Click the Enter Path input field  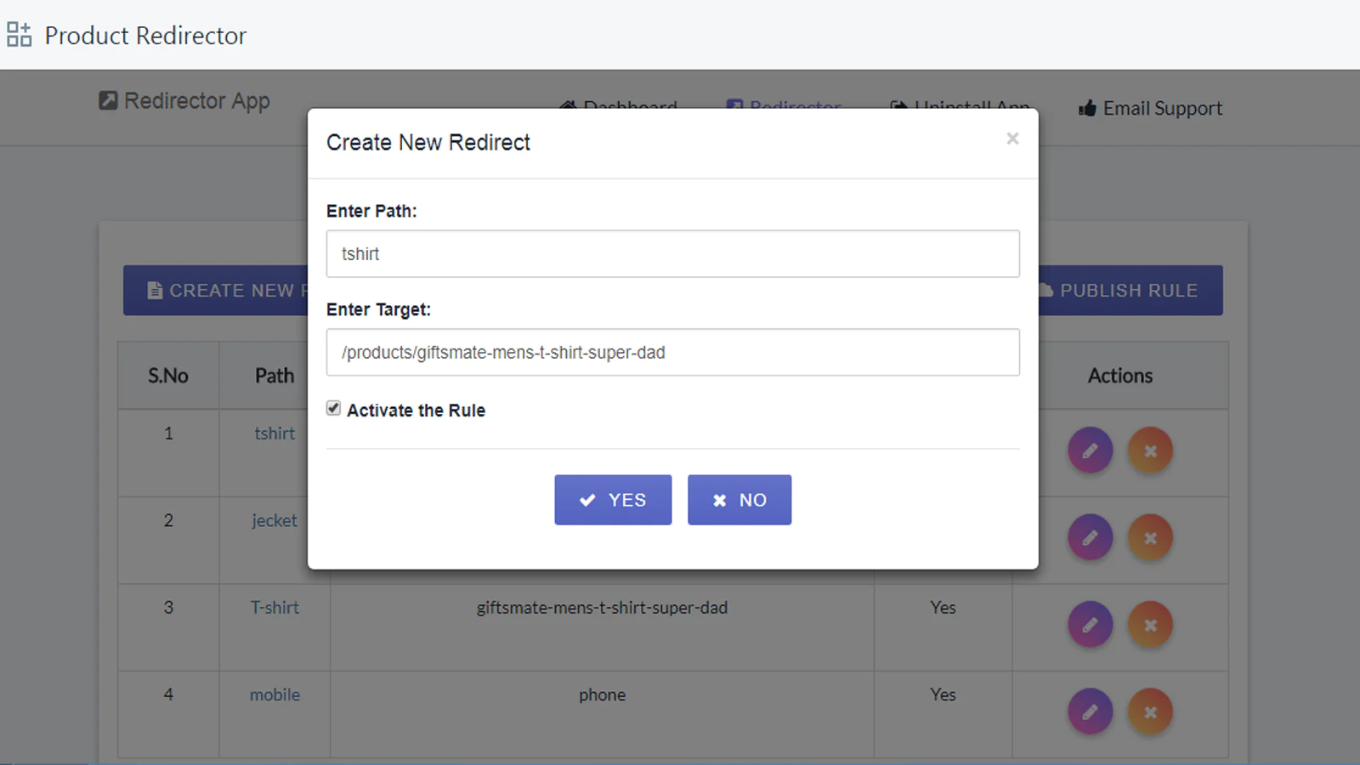coord(672,254)
